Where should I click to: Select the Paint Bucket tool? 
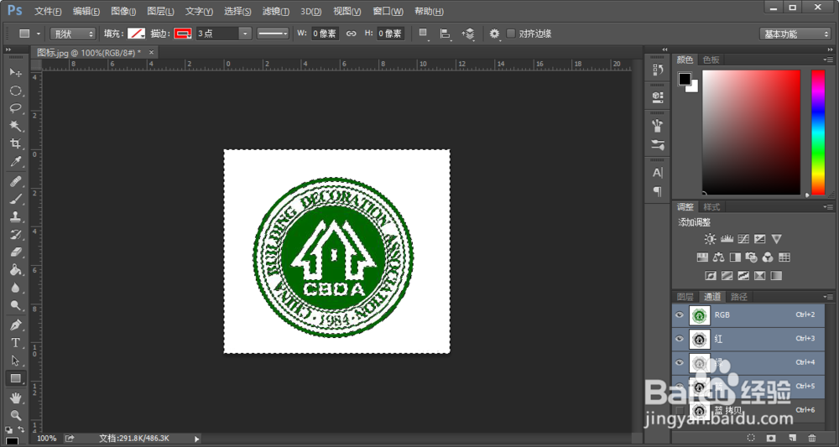pyautogui.click(x=15, y=269)
